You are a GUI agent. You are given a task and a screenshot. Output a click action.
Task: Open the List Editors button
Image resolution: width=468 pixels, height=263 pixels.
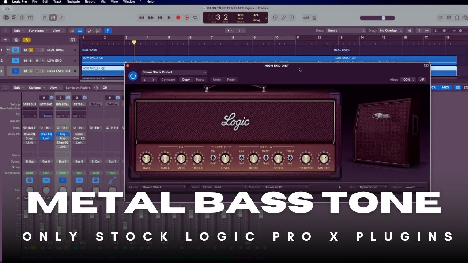(441, 18)
